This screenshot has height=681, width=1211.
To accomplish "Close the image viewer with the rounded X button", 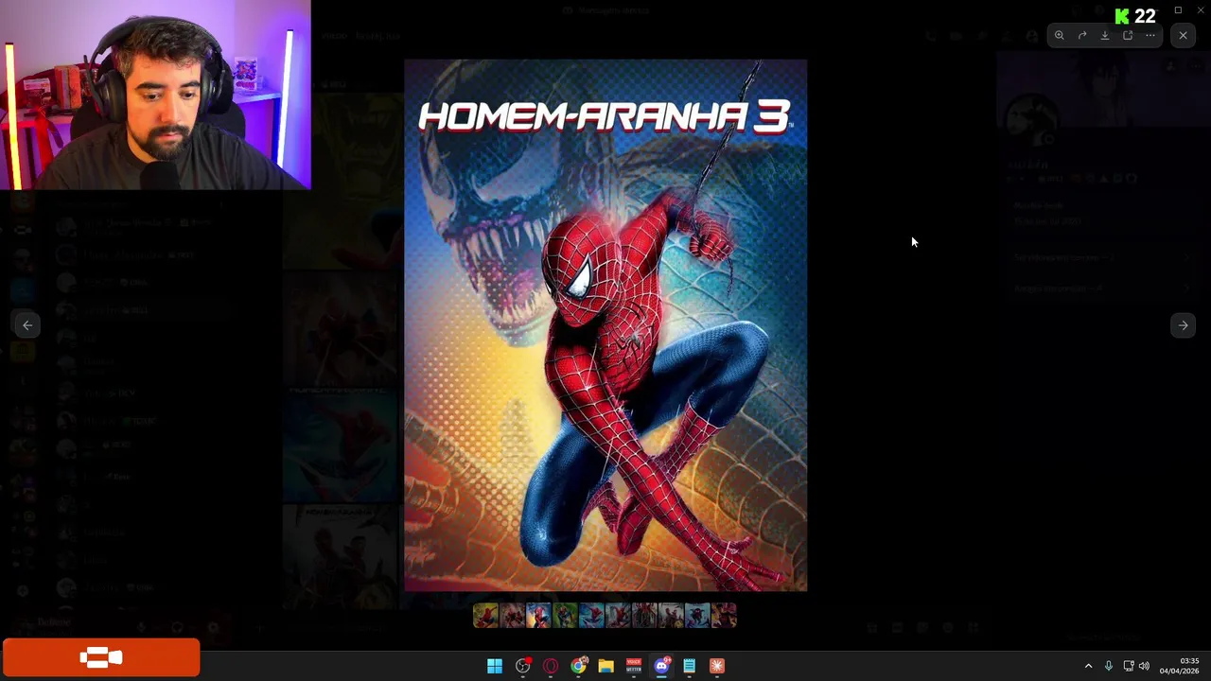I will (1184, 36).
